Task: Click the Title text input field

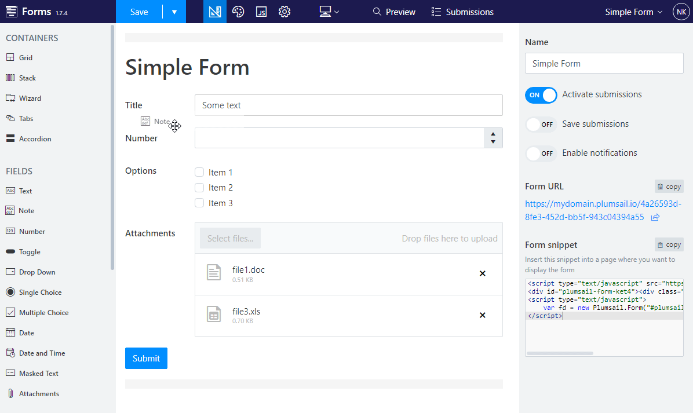Action: click(349, 105)
